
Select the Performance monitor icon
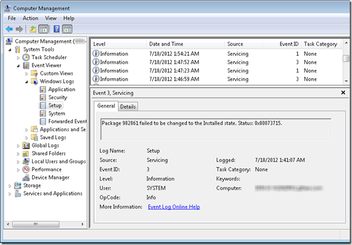point(25,169)
